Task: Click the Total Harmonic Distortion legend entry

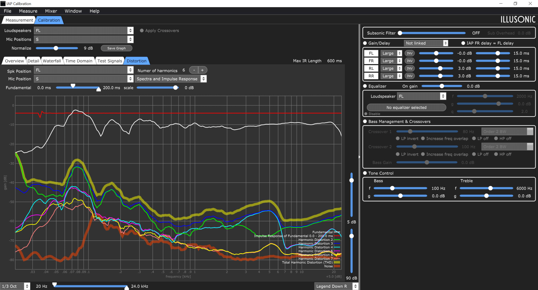Action: click(x=311, y=262)
